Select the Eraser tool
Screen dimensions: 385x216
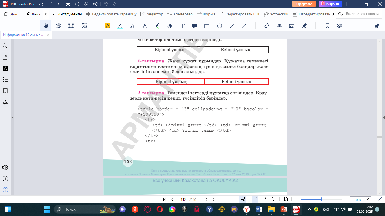click(x=170, y=26)
